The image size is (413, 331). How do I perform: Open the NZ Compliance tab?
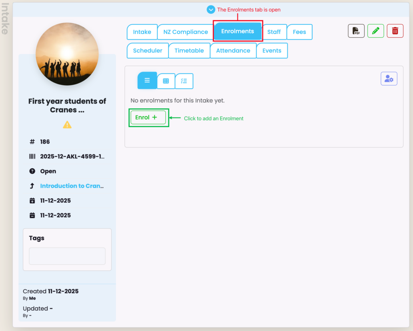[x=186, y=32]
